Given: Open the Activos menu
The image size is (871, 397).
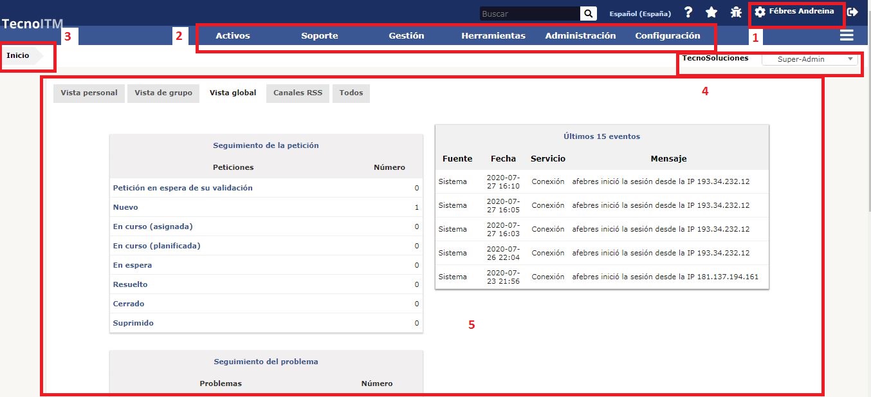Looking at the screenshot, I should (x=232, y=36).
